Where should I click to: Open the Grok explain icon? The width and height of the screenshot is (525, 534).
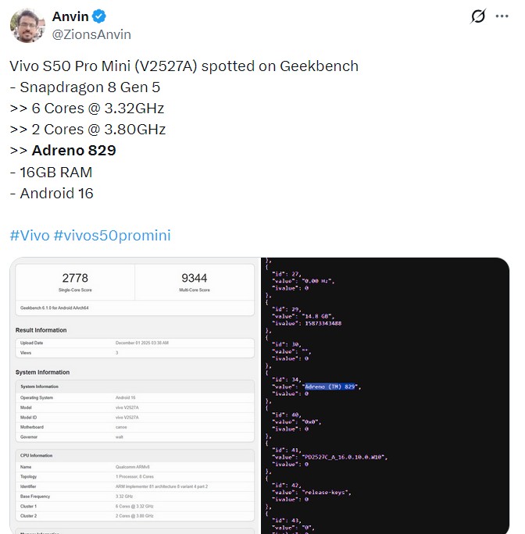[477, 17]
